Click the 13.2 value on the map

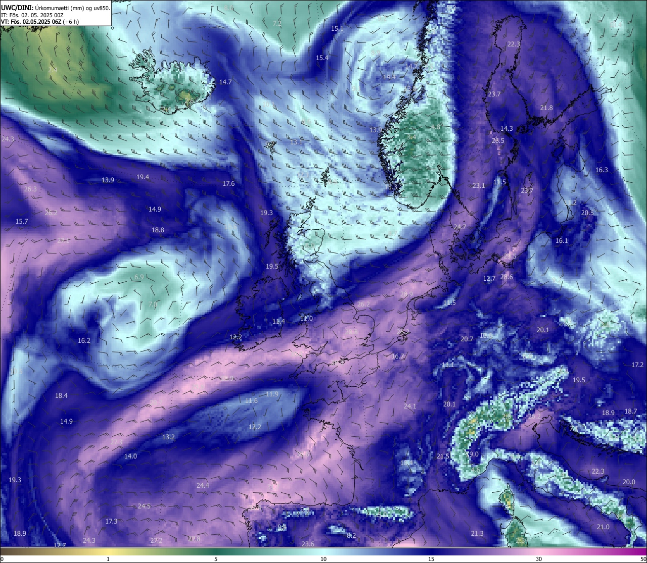pos(168,437)
